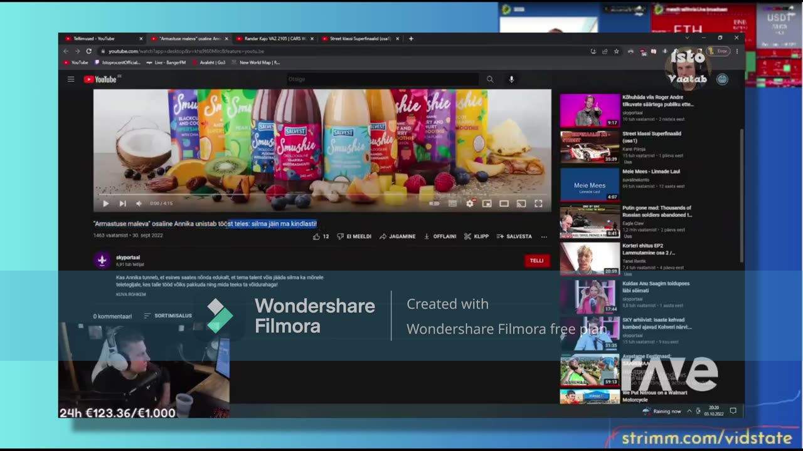Image resolution: width=803 pixels, height=451 pixels.
Task: Toggle theater mode in the player
Action: (504, 204)
